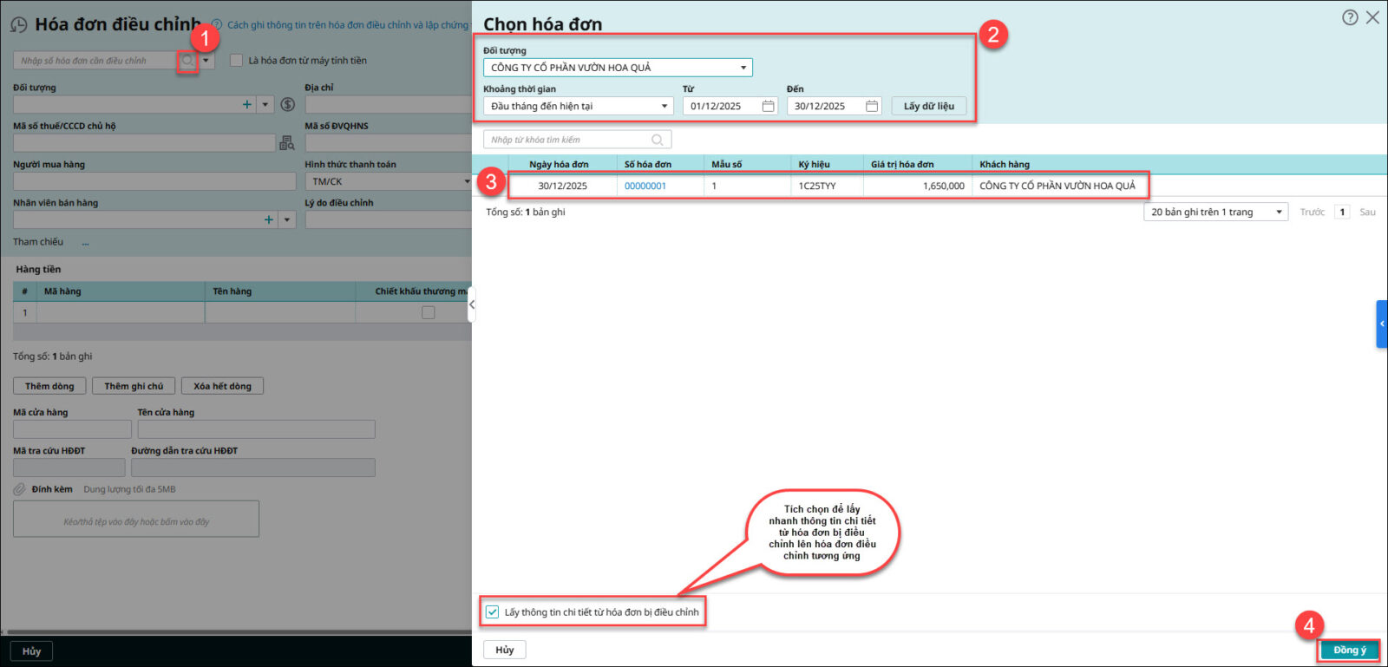Expand the Đối tượng company dropdown
The height and width of the screenshot is (667, 1388).
[743, 68]
